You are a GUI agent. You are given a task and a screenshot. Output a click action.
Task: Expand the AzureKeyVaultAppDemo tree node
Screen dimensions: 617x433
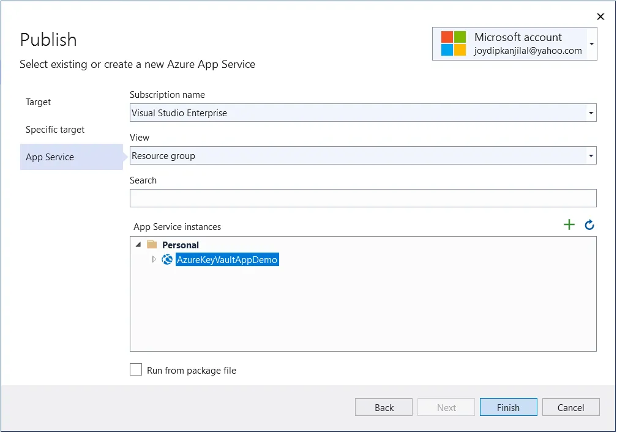click(154, 260)
